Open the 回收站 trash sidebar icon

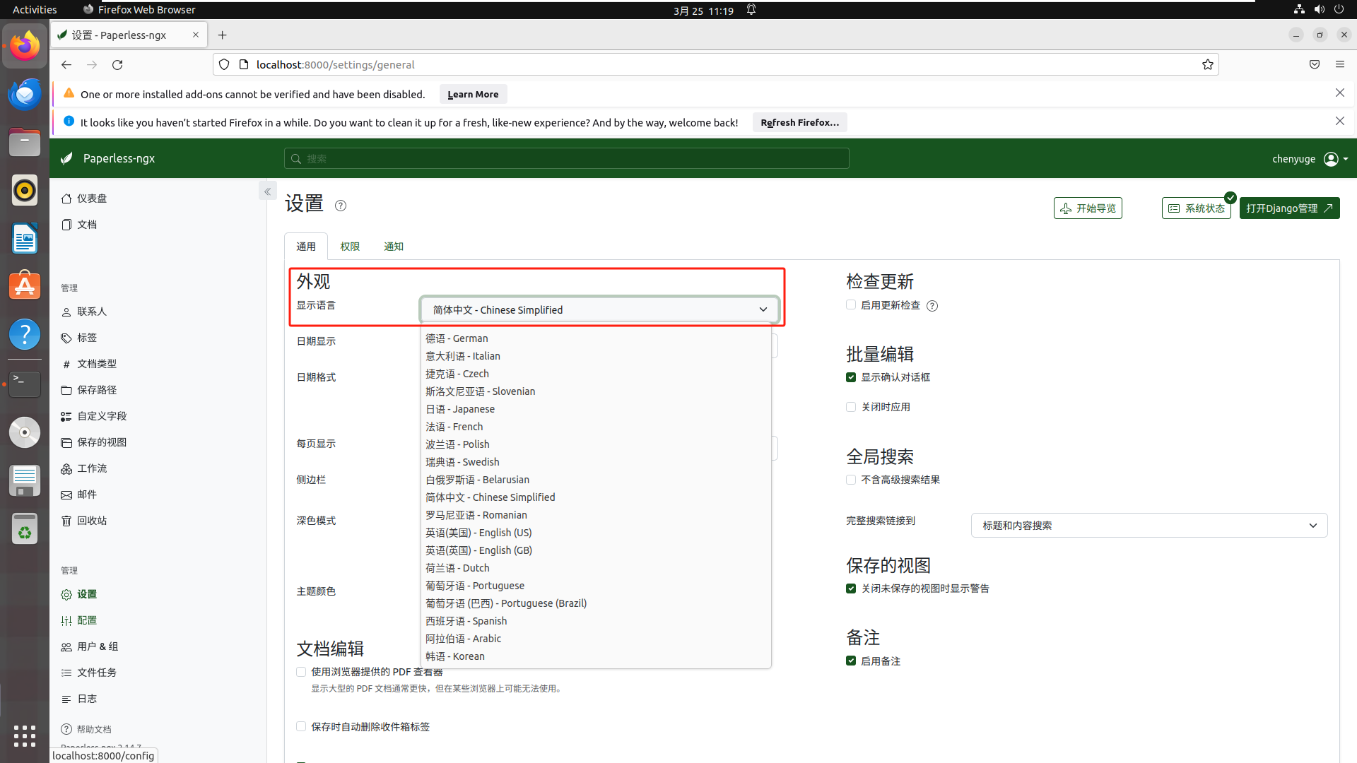66,521
